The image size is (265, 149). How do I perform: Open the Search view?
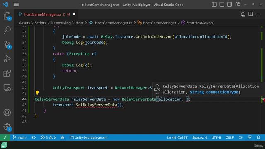[7, 30]
